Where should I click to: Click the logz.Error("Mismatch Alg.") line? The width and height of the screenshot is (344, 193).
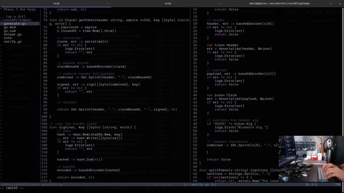click(241, 128)
